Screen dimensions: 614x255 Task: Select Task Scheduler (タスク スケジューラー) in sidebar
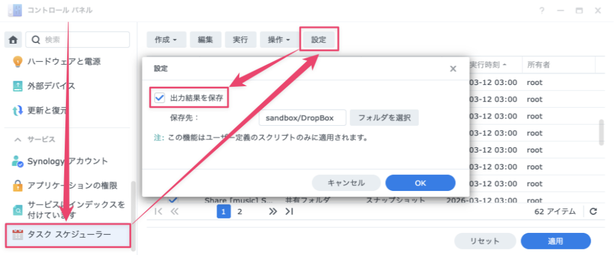tap(68, 235)
